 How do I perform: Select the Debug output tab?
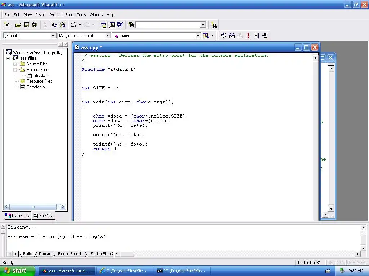pyautogui.click(x=44, y=254)
